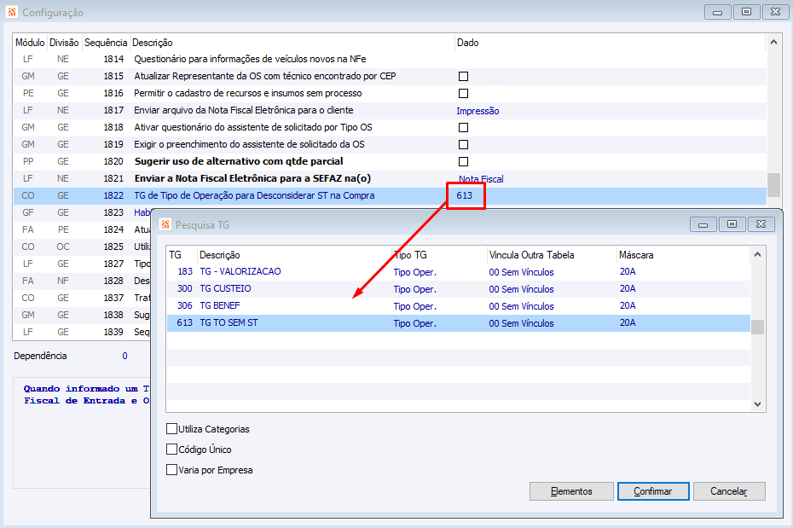Click scroll down arrow in Pesquisa TG list
793x528 pixels.
757,403
